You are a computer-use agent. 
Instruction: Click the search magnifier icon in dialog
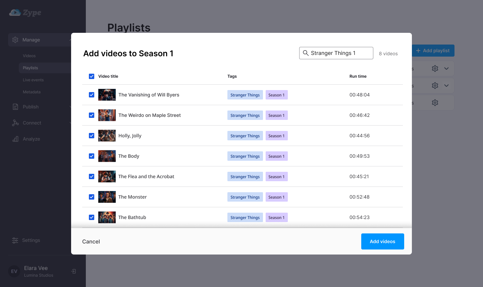point(306,53)
